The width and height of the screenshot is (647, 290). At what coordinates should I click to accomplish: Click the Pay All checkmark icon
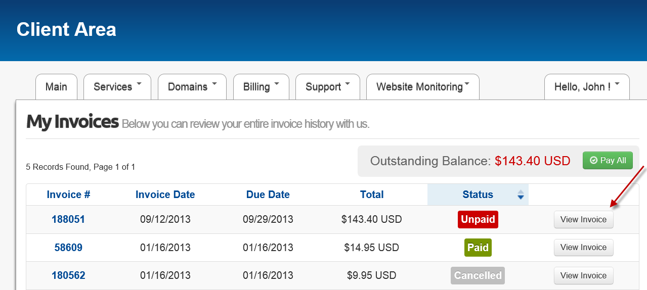click(593, 161)
